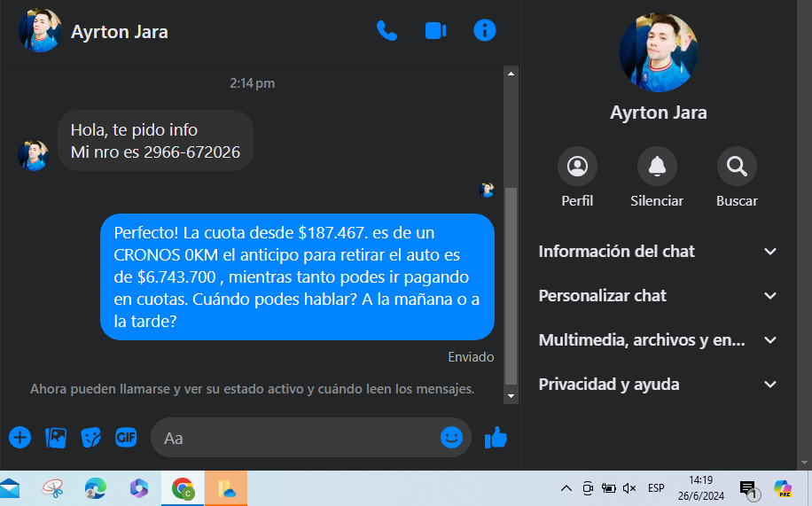
Task: Toggle the taskbar volume mute icon
Action: point(629,488)
